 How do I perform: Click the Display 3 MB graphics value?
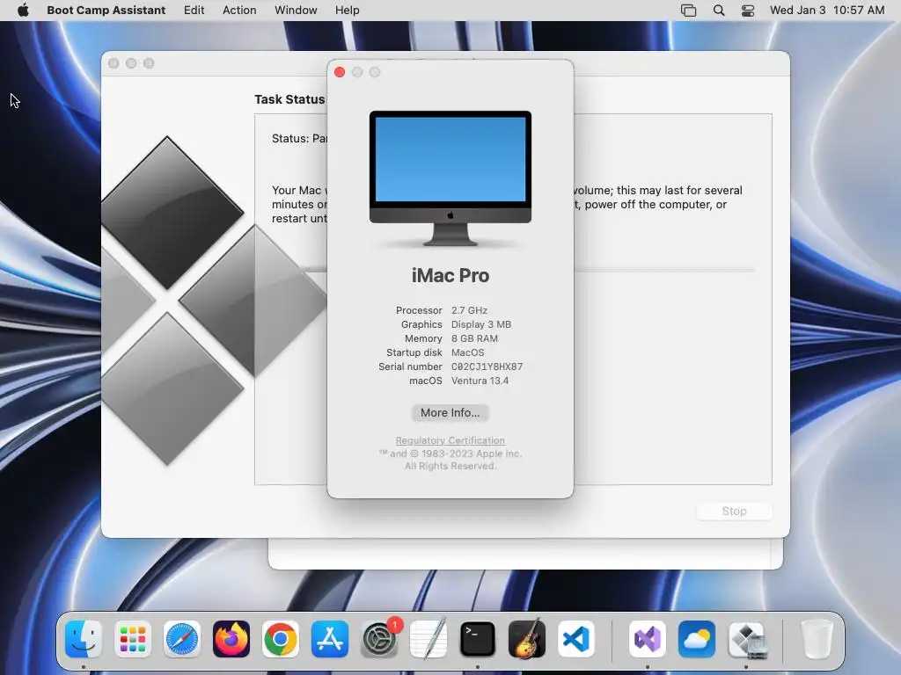tap(481, 324)
